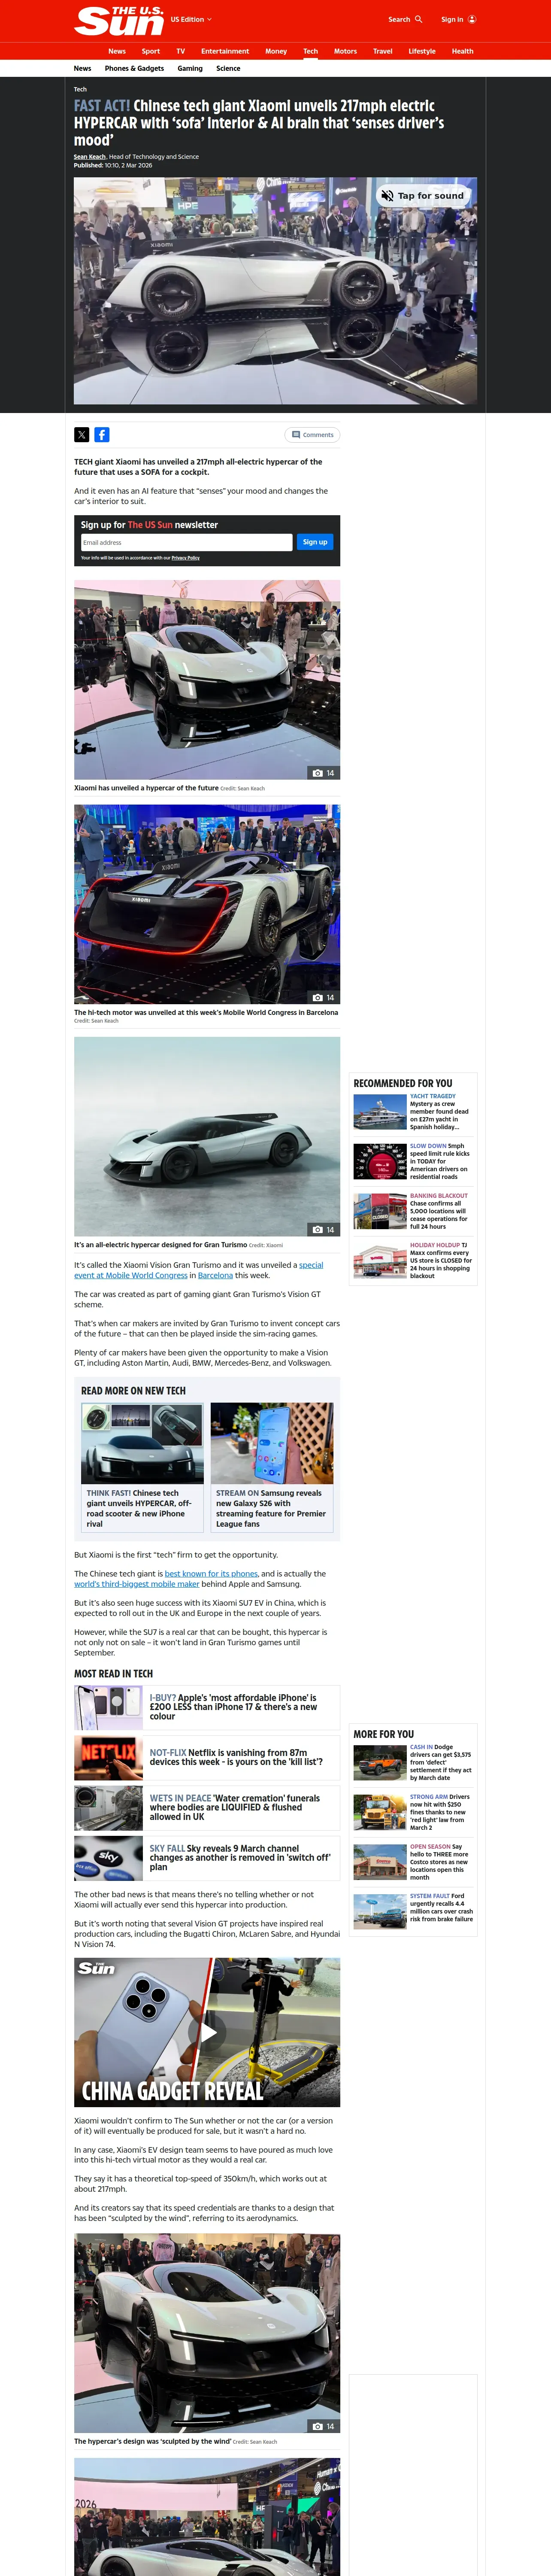Screen dimensions: 551x2576
Task: Open NOT-FLIX Netflix vanishing story
Action: point(207,1758)
